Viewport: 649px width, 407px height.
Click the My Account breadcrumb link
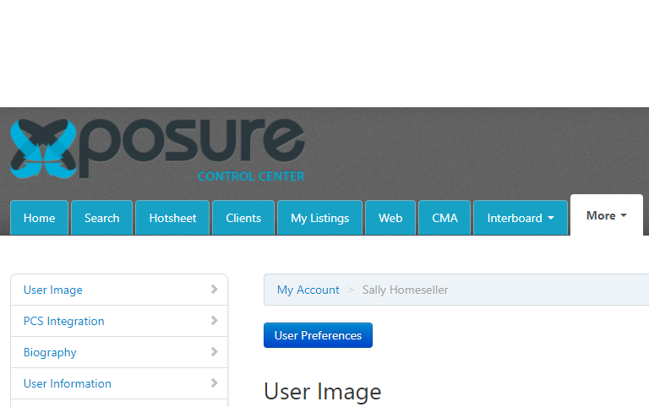(308, 290)
